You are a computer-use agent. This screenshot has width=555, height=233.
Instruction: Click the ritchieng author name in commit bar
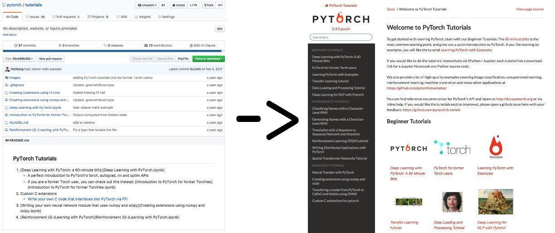point(17,69)
